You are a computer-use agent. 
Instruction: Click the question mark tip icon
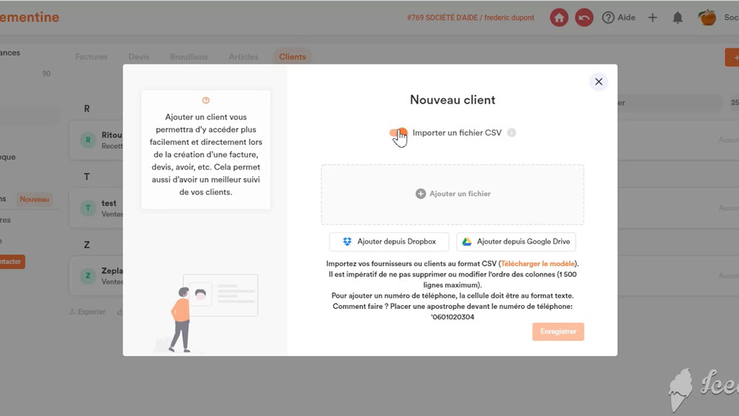pyautogui.click(x=205, y=100)
